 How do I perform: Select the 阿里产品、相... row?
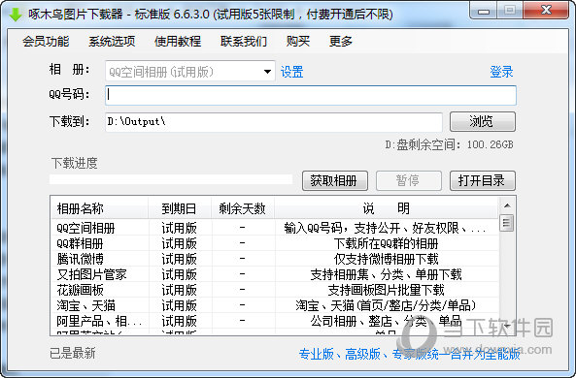pyautogui.click(x=275, y=321)
